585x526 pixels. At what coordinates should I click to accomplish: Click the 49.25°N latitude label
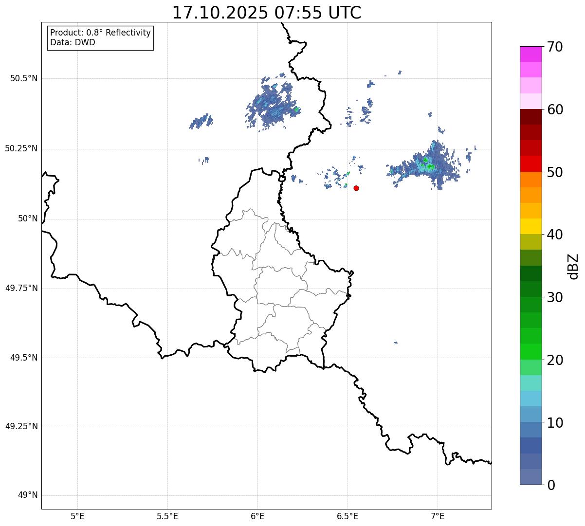21,426
